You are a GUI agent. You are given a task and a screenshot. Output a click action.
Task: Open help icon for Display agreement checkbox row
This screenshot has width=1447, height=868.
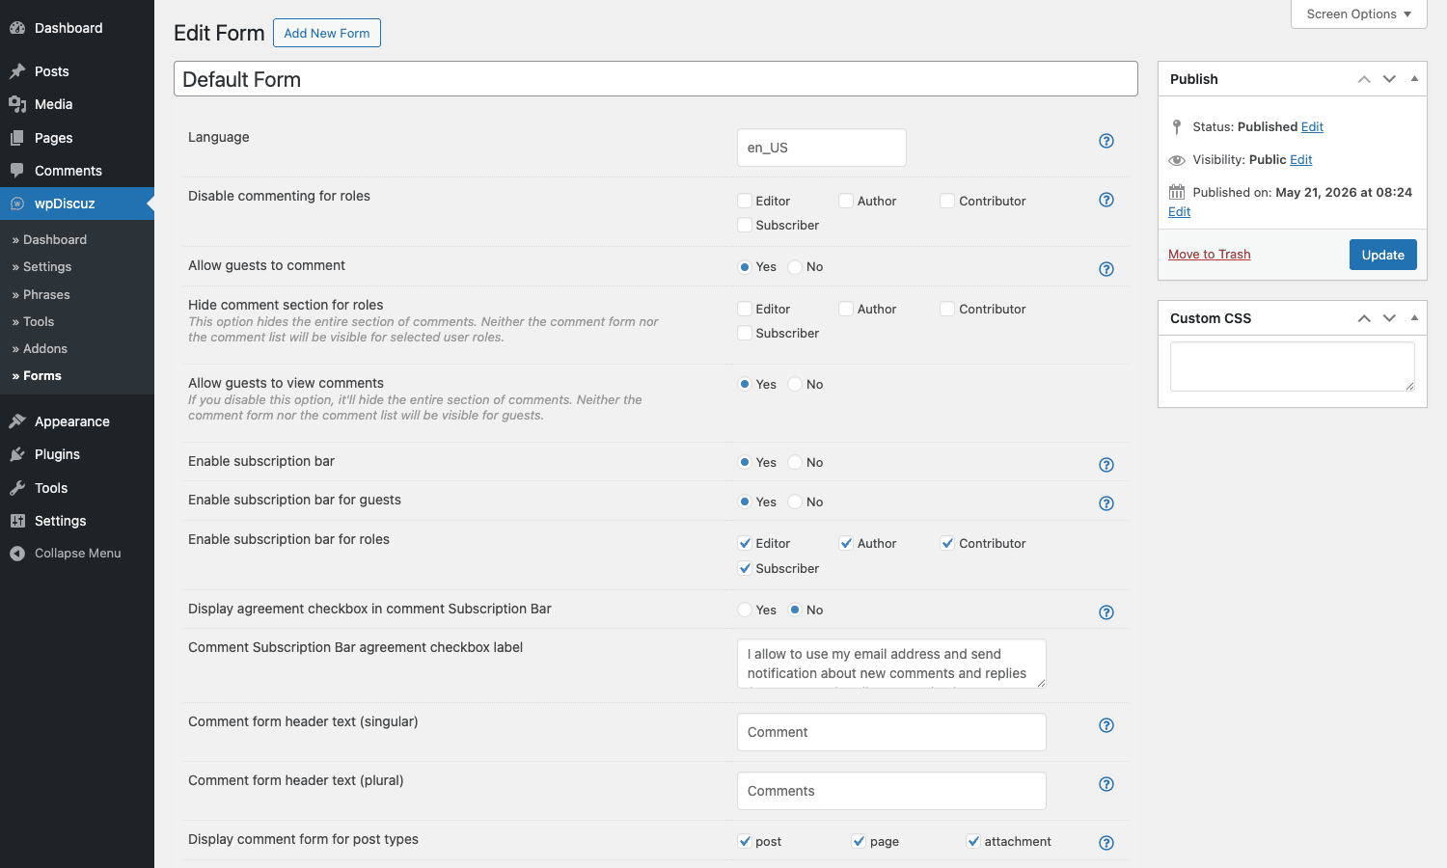point(1106,612)
